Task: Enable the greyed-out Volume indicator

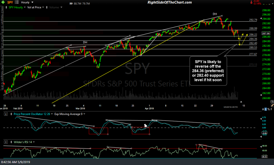Action: [54, 7]
